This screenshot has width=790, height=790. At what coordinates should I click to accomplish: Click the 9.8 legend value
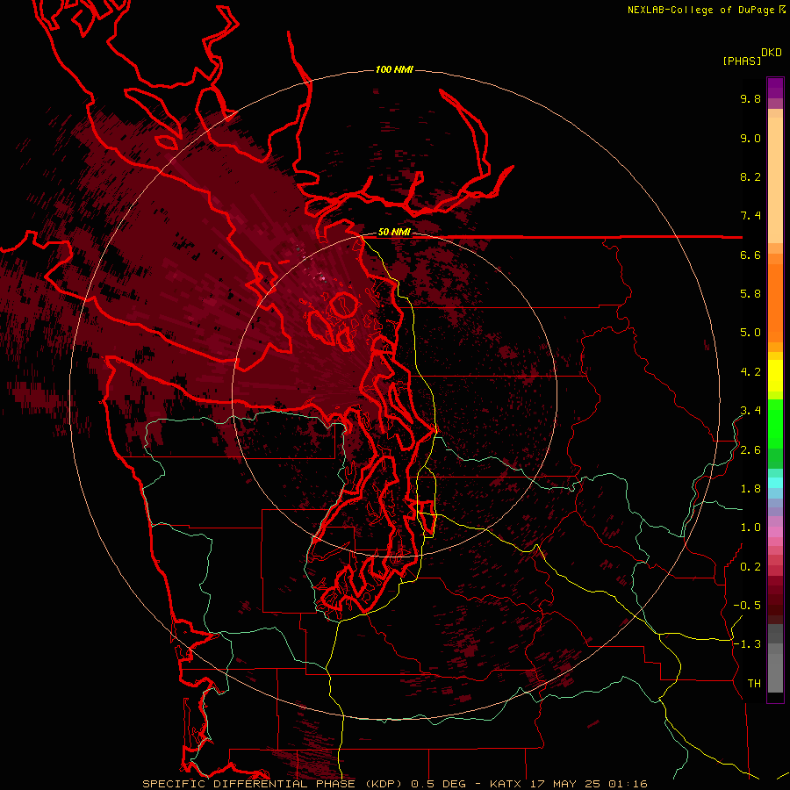click(750, 98)
